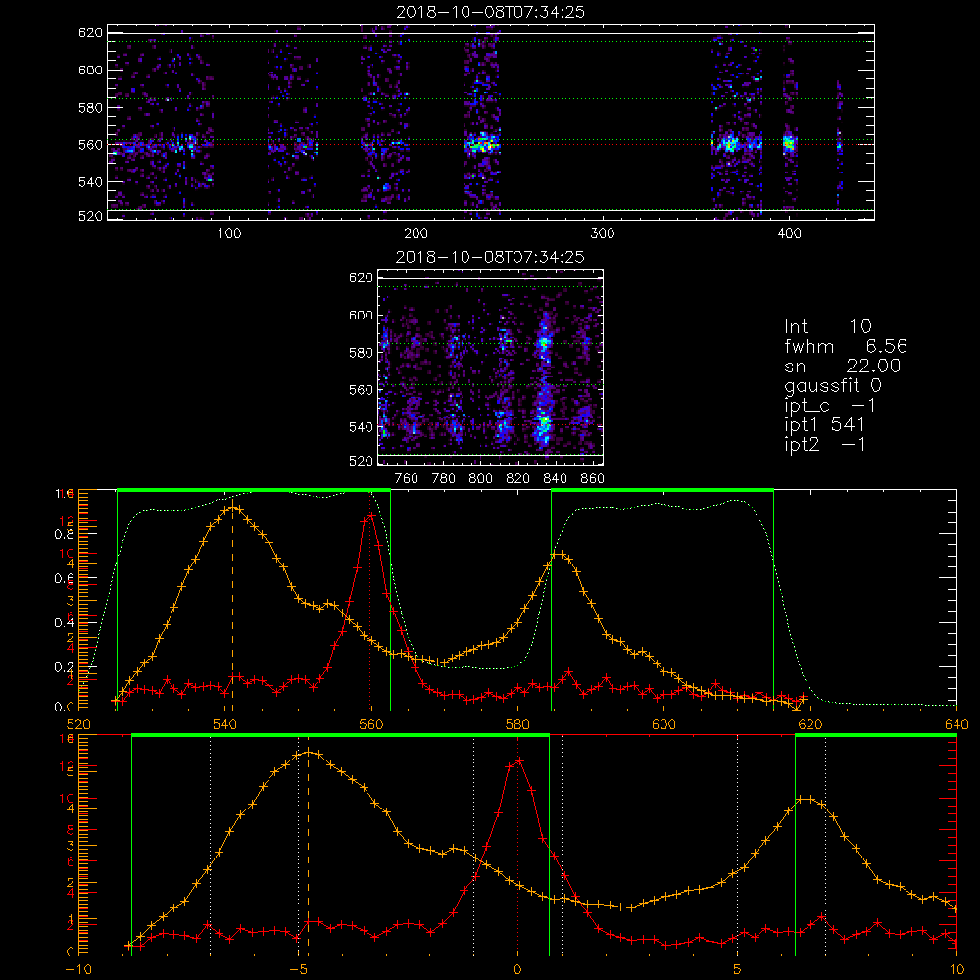Select the 'ipt2 -1' parameter line
Image resolution: width=980 pixels, height=980 pixels.
pyautogui.click(x=825, y=444)
